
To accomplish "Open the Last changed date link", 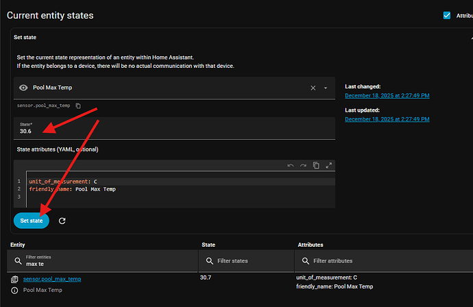I will click(x=387, y=96).
